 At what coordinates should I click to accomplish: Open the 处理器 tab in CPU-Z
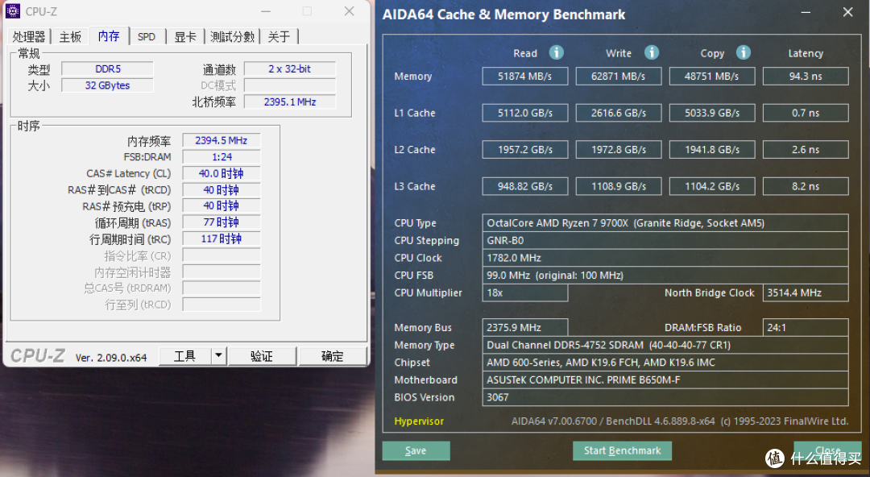click(x=28, y=36)
